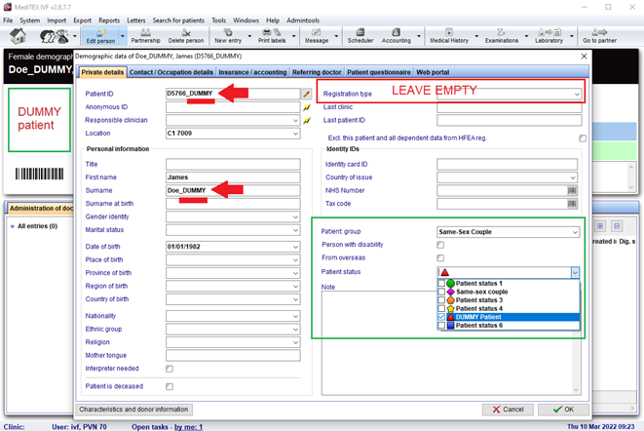Click barcode icon in Tax code field
The width and height of the screenshot is (644, 431).
point(572,204)
